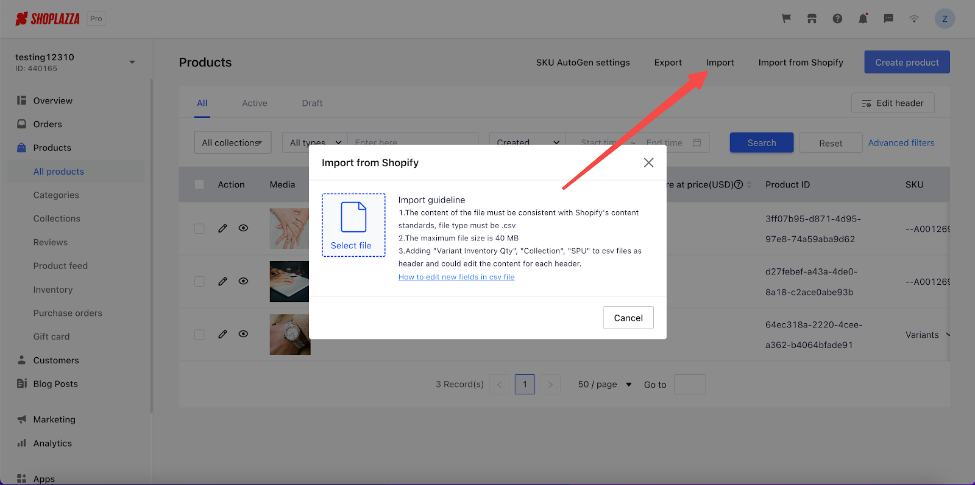Open the notifications bell
The height and width of the screenshot is (485, 975).
(863, 19)
